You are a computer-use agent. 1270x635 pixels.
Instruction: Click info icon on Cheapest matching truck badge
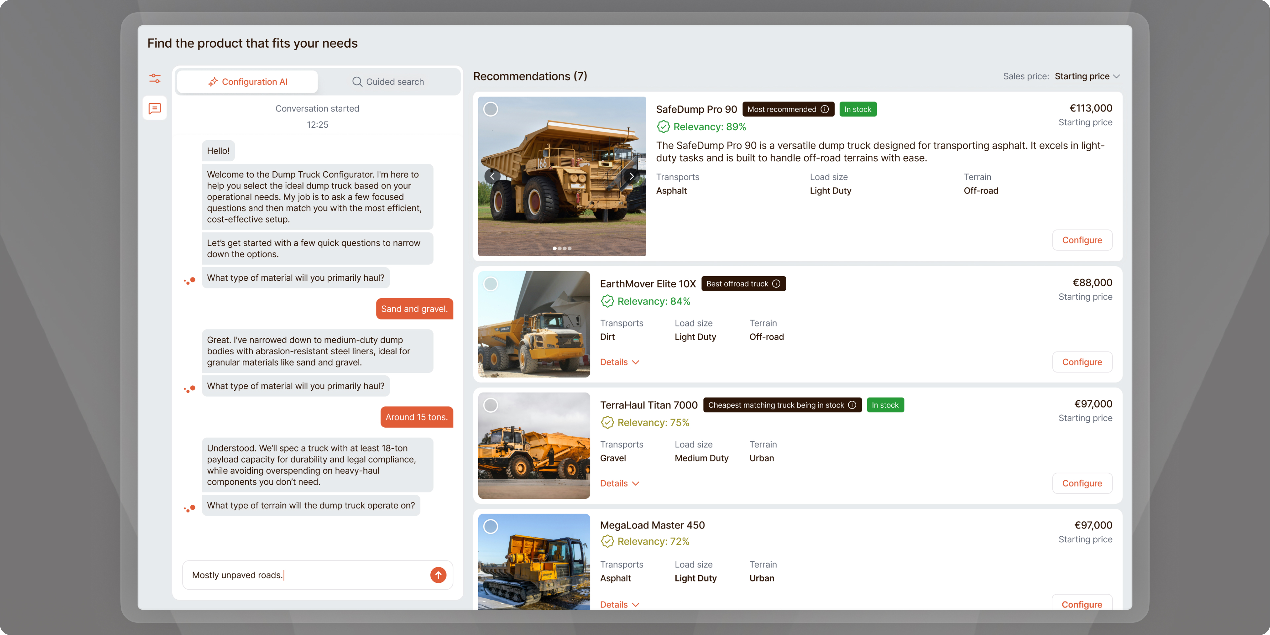(x=852, y=405)
